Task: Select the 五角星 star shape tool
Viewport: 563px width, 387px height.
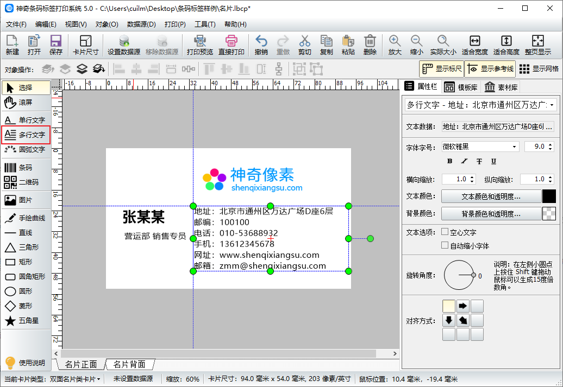Action: coord(26,321)
